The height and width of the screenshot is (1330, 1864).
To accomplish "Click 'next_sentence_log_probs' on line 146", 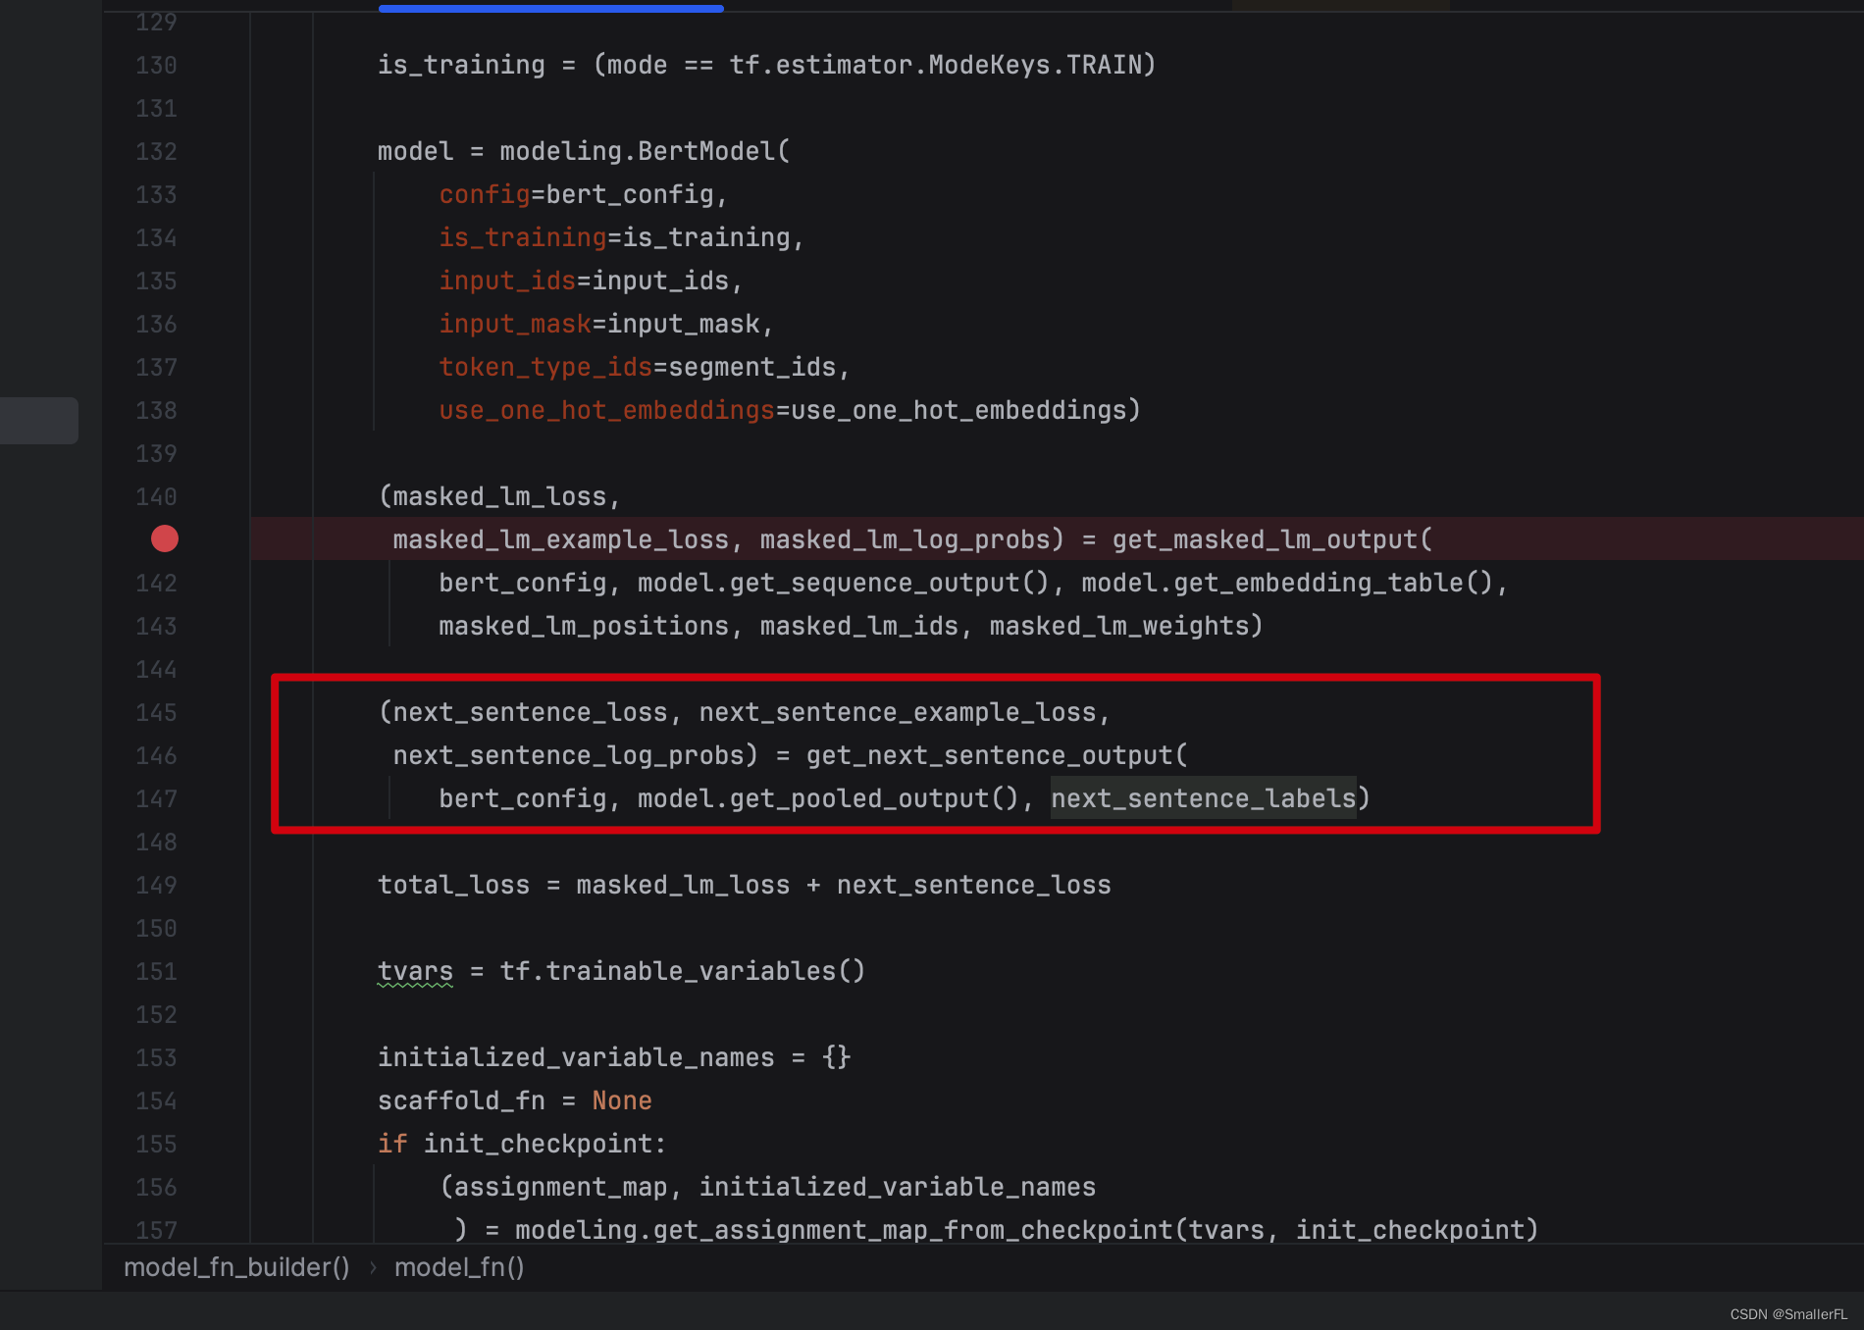I will pyautogui.click(x=568, y=755).
